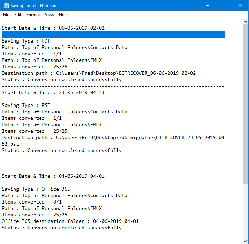
Task: Click 'Office 365 destination folder' line
Action: coord(70,221)
